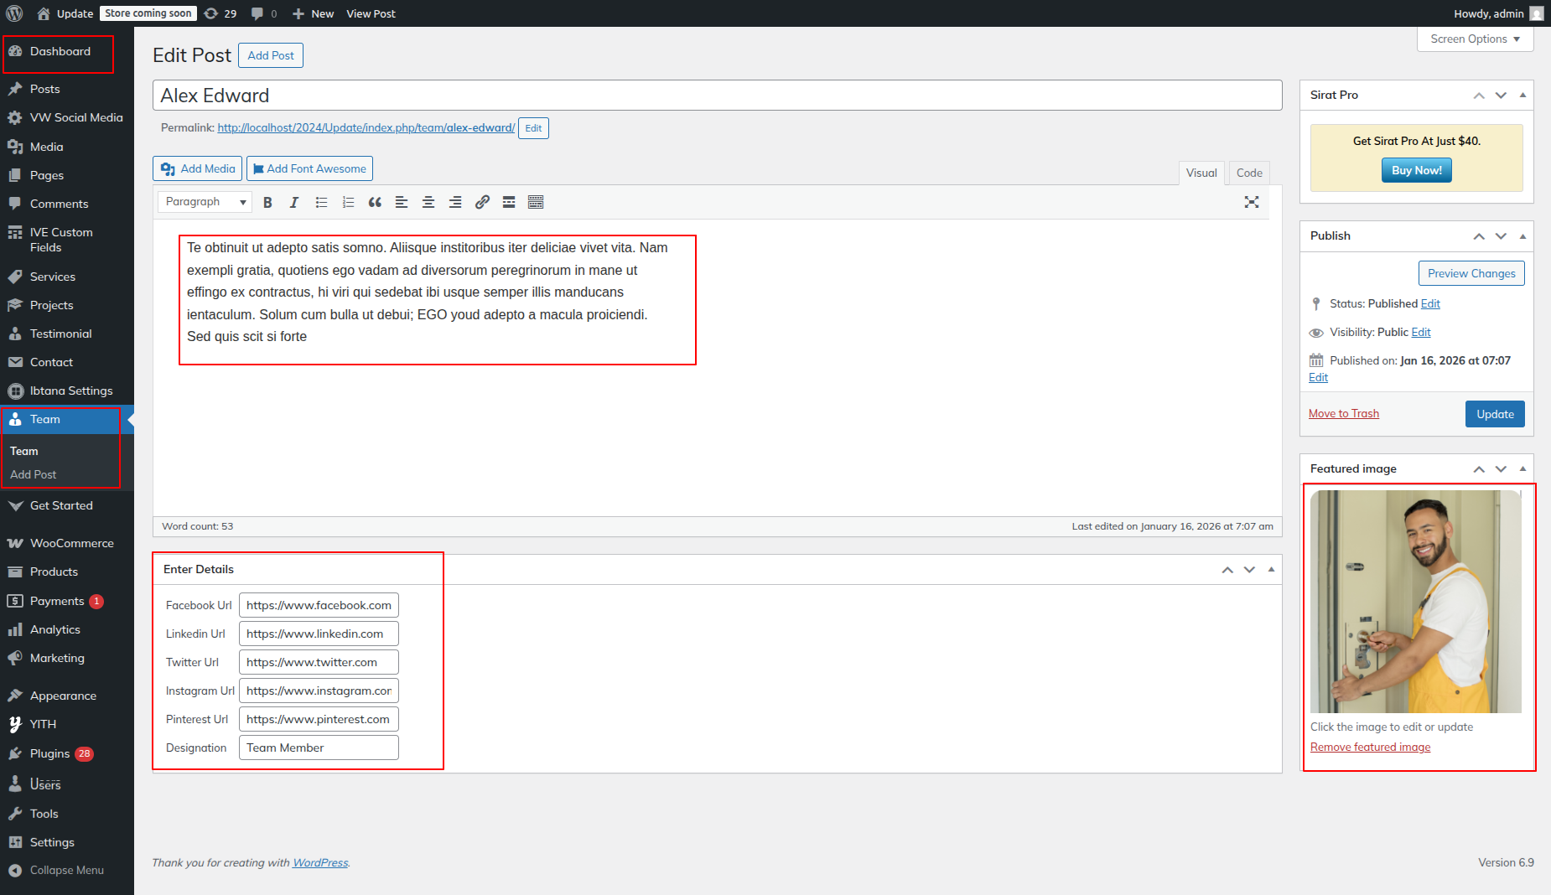The width and height of the screenshot is (1551, 895).
Task: Switch to the Code editor tab
Action: 1248,173
